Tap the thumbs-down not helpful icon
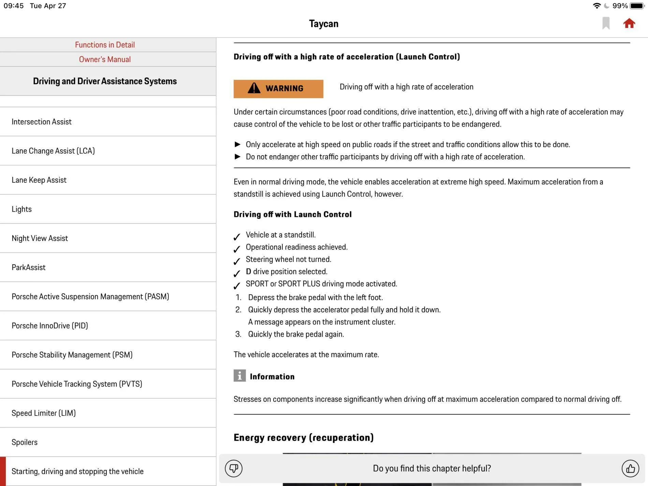 coord(234,468)
